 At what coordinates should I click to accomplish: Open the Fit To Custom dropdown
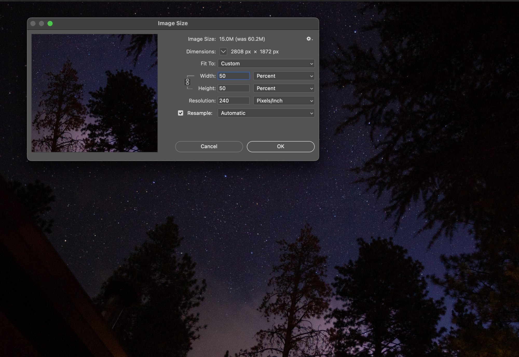point(266,64)
